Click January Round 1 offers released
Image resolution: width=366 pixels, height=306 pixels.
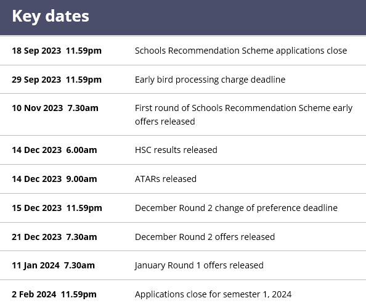point(199,265)
